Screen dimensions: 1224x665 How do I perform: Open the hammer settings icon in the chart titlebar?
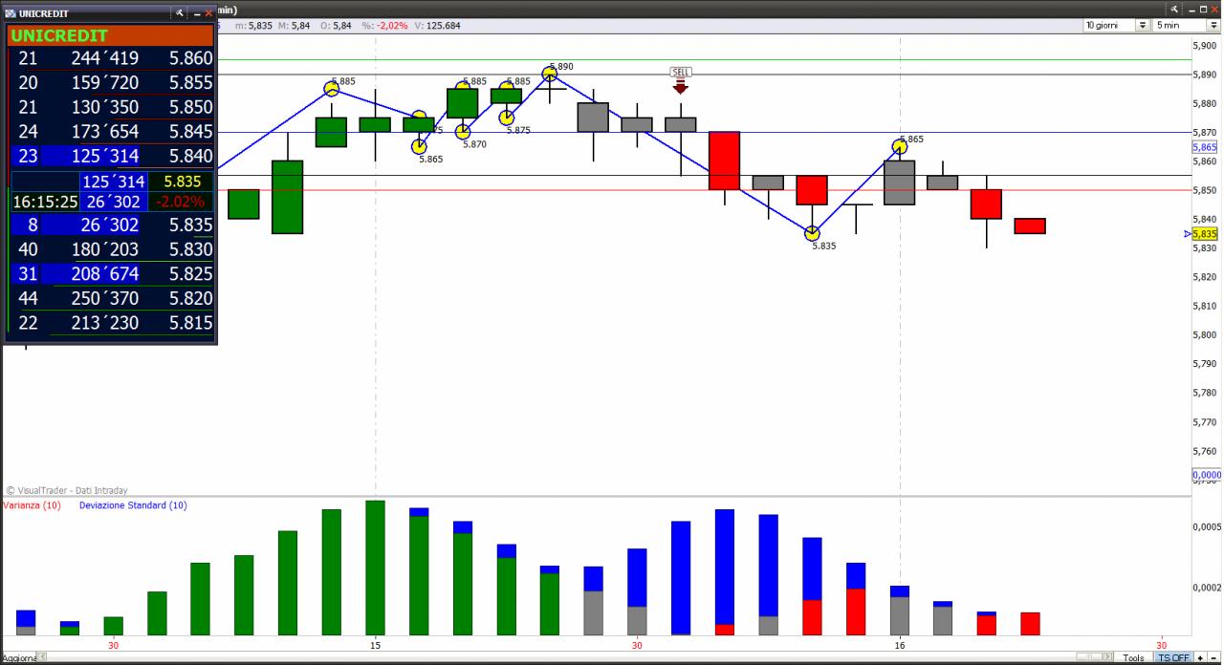[1175, 9]
